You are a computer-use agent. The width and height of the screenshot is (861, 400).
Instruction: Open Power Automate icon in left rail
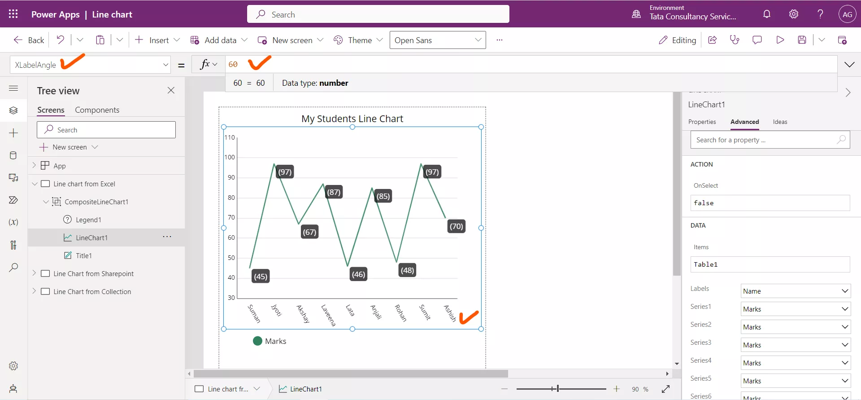tap(13, 200)
